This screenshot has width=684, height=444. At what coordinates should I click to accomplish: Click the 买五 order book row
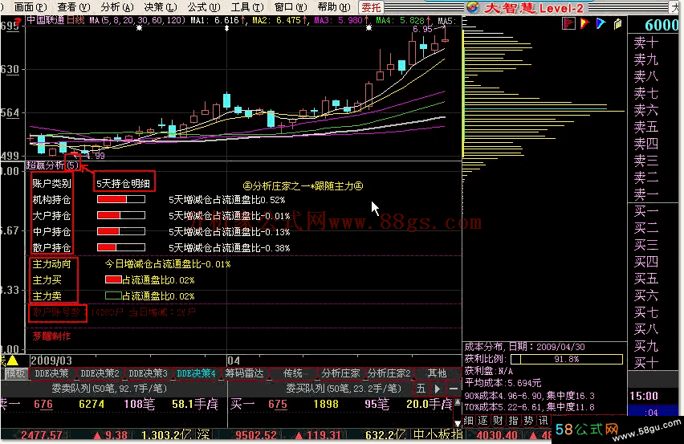pos(646,279)
